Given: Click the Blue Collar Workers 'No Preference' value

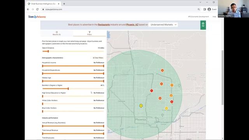Looking at the screenshot, I should pyautogui.click(x=99, y=108).
